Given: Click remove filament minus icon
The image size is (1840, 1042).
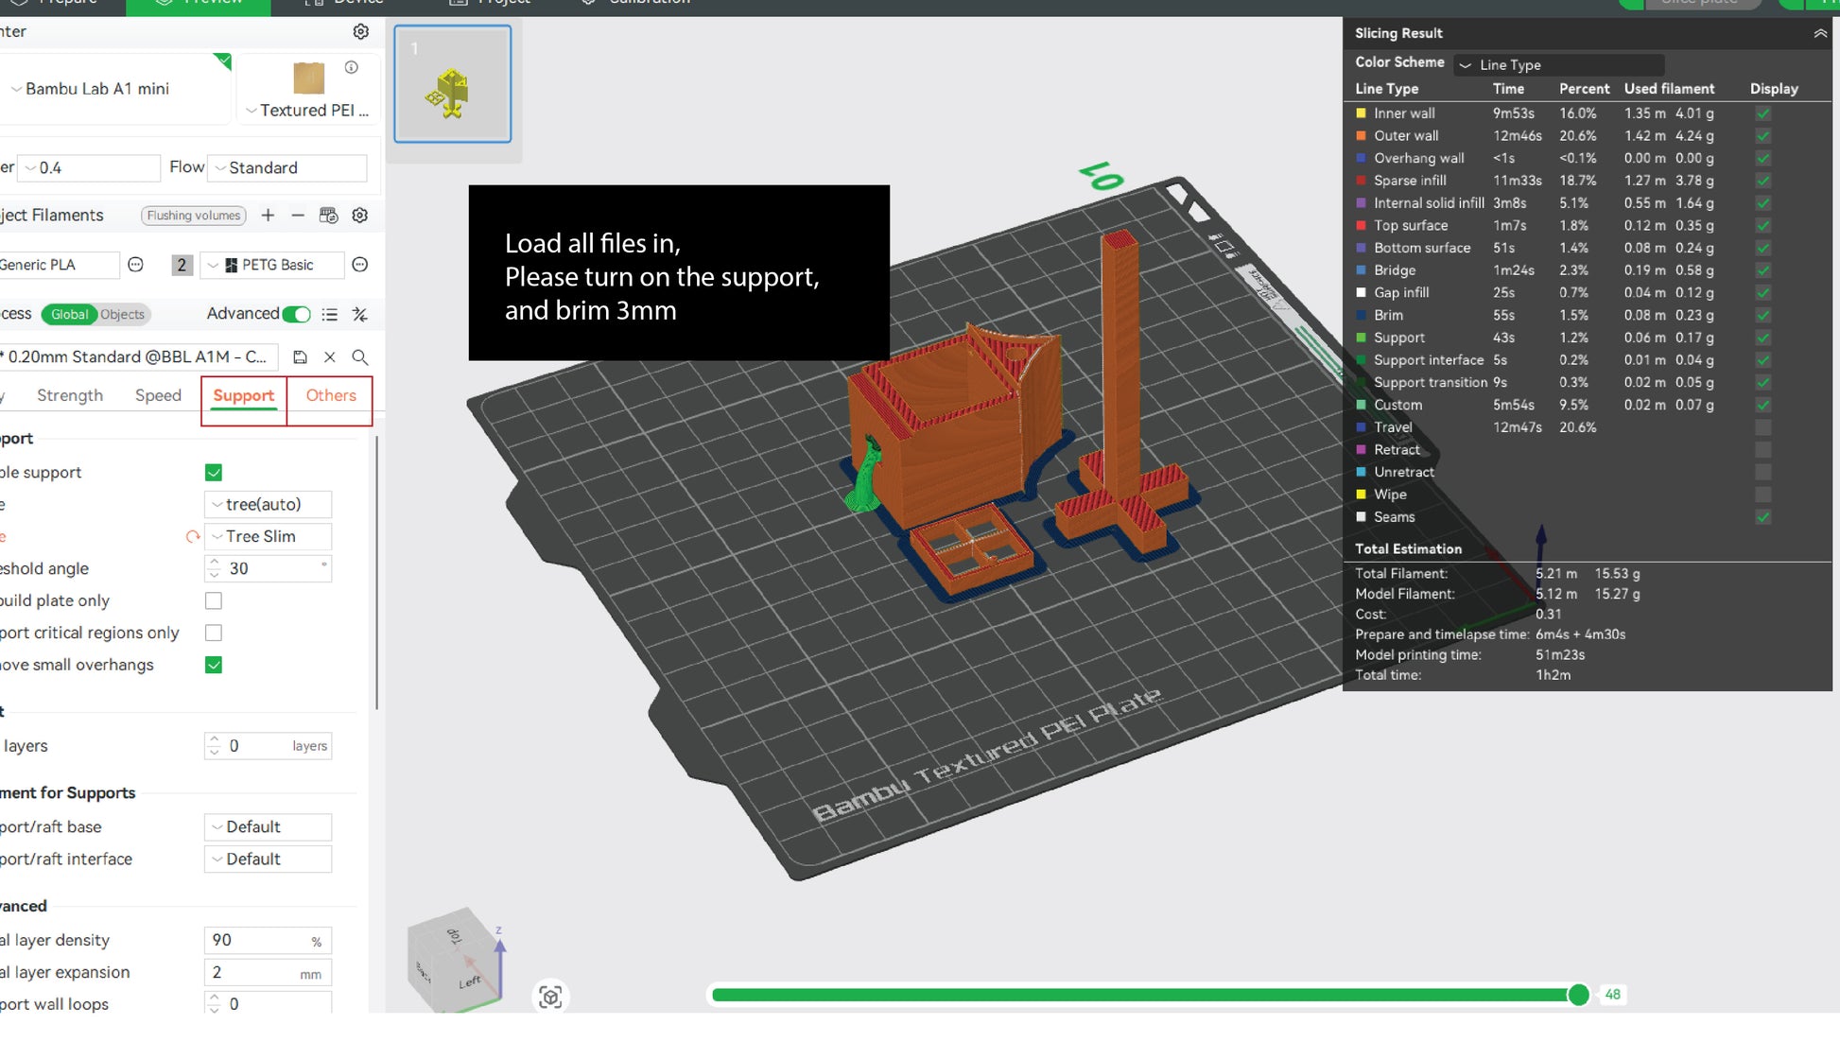Looking at the screenshot, I should click(x=298, y=216).
